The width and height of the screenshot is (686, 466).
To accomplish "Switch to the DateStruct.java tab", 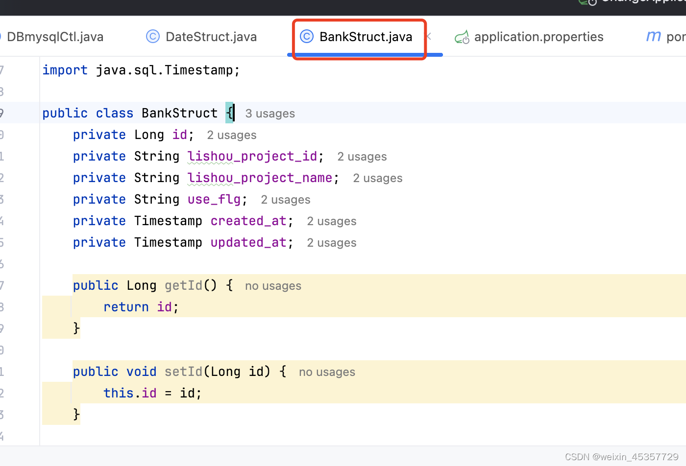I will coord(211,36).
